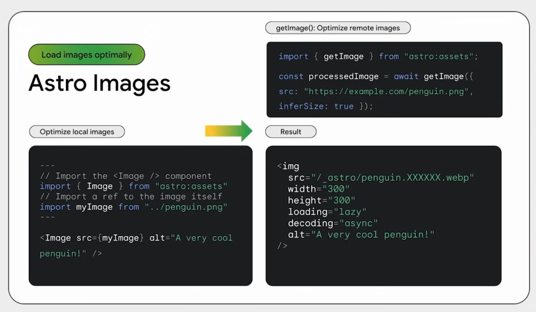Click the loading="lazy" attribute line
The image size is (536, 312).
tap(327, 212)
